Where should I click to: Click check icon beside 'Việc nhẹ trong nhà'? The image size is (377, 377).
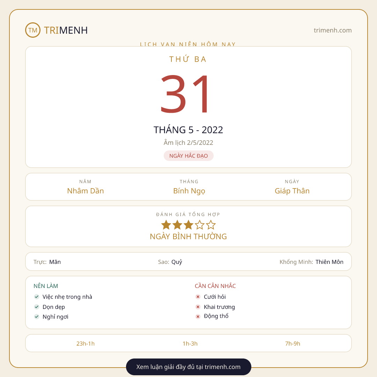click(x=37, y=297)
